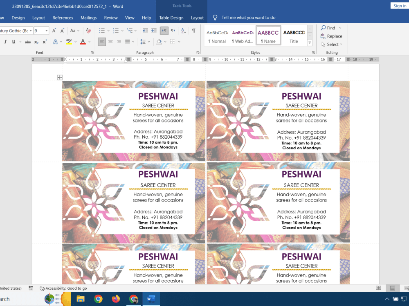
Task: Expand highlight color dropdown arrow
Action: click(x=76, y=42)
